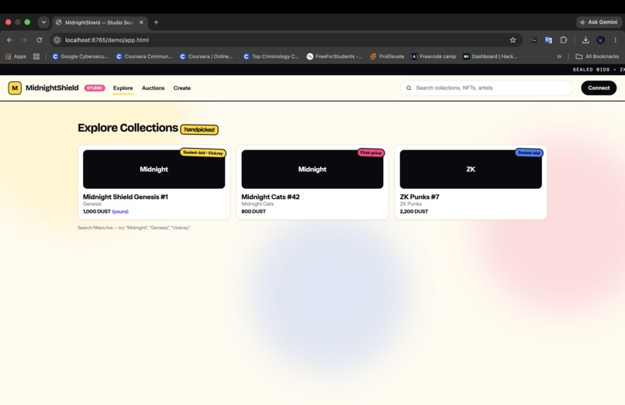Open a new tab with plus icon

click(x=157, y=22)
